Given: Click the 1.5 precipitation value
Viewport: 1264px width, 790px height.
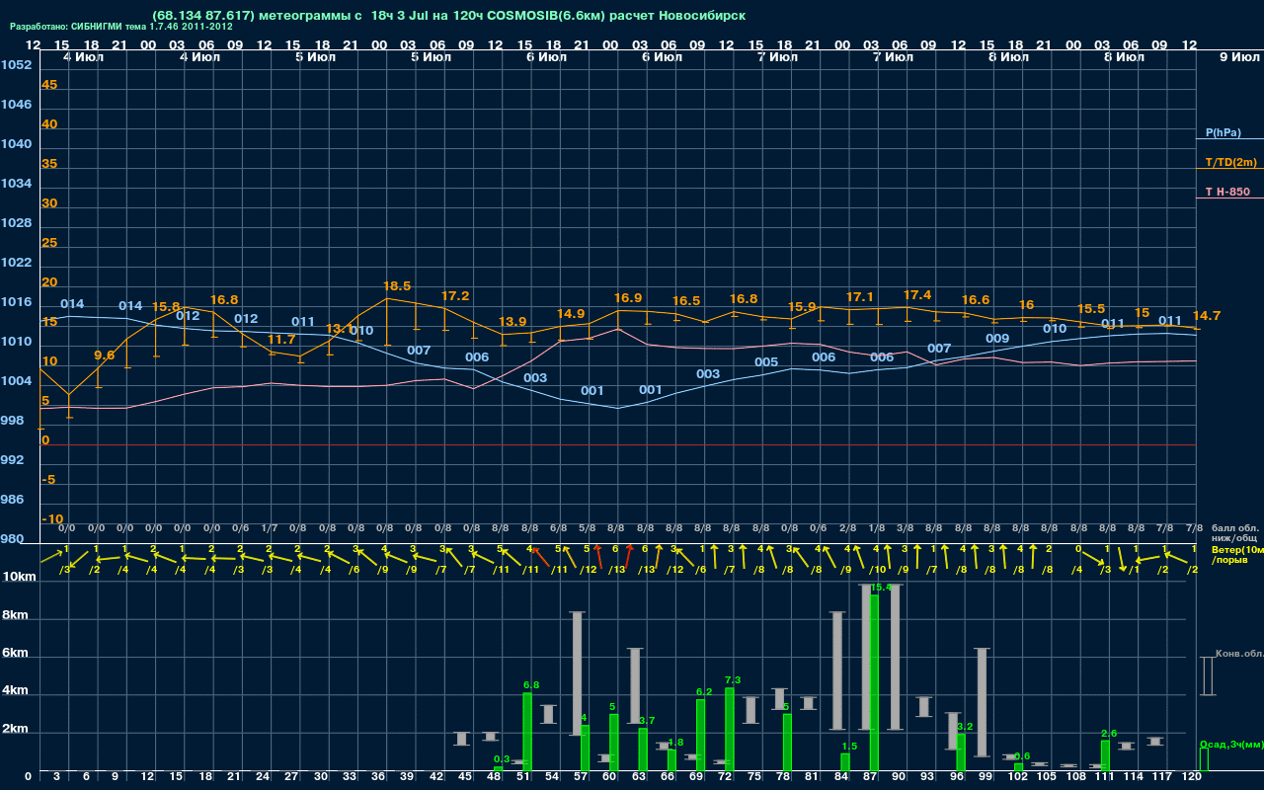Looking at the screenshot, I should point(849,746).
